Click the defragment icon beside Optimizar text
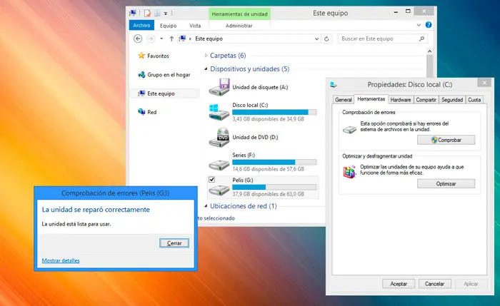 pyautogui.click(x=349, y=172)
